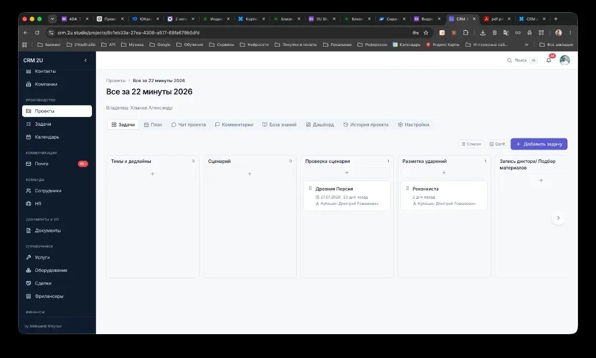Switch to Список view
596x358 pixels.
coord(471,144)
